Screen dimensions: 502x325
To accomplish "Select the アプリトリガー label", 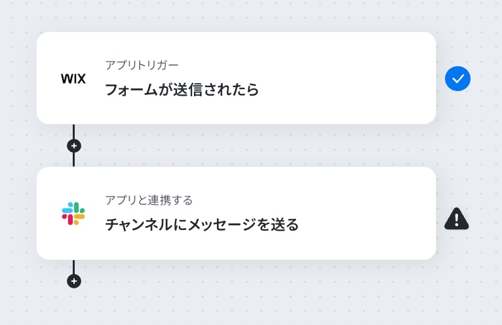I will pyautogui.click(x=142, y=66).
